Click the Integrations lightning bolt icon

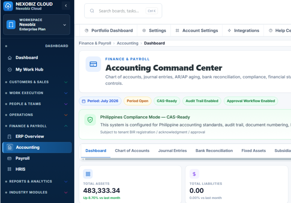tap(229, 30)
